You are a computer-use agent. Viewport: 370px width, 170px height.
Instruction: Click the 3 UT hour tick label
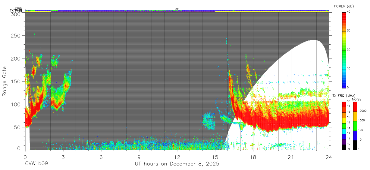[63, 157]
